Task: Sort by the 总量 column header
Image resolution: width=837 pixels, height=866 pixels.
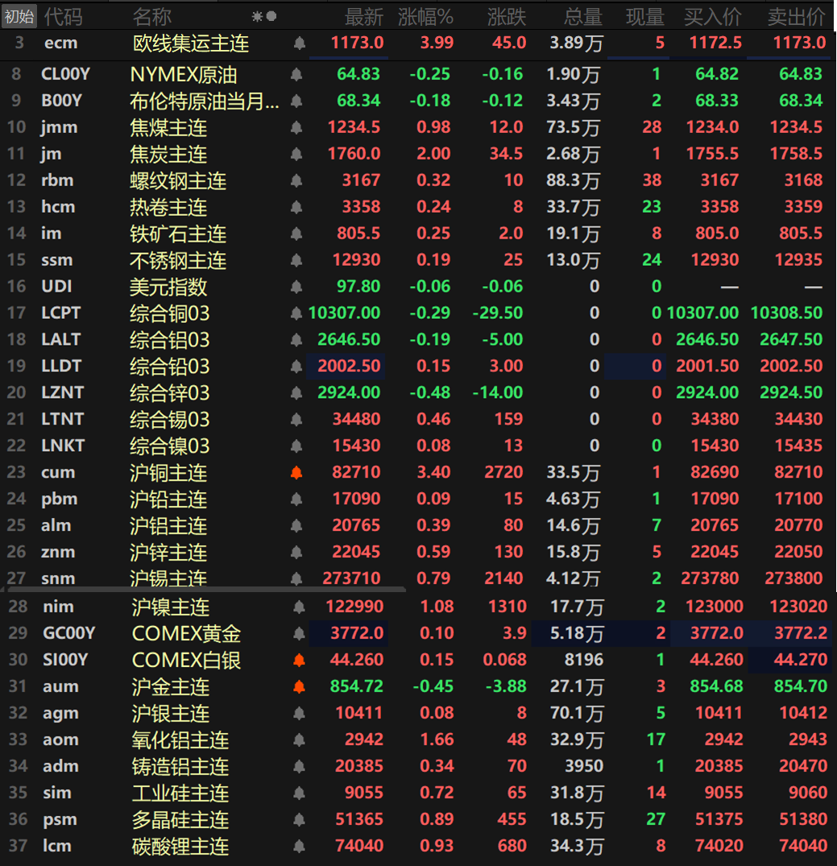Action: point(583,16)
